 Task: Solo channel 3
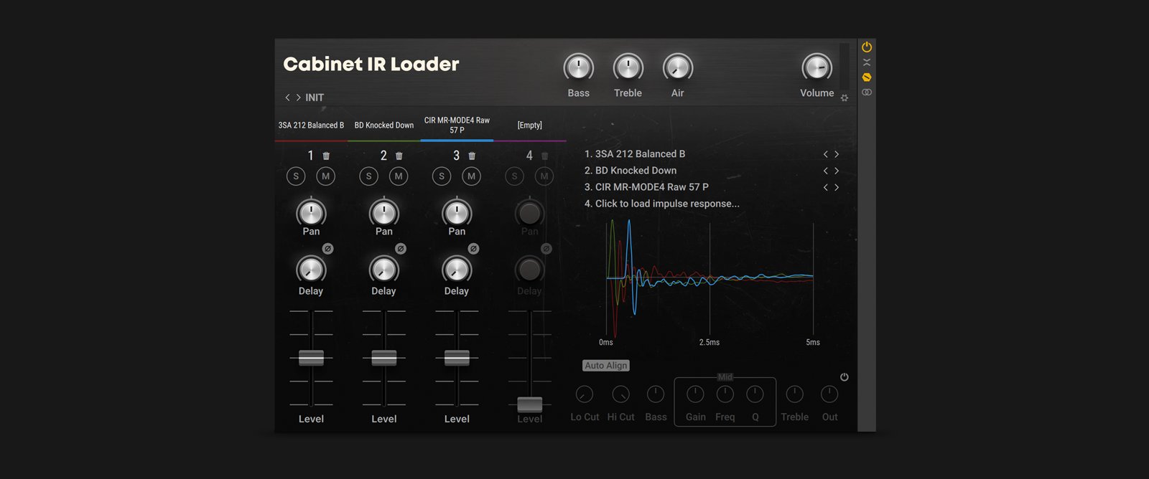point(442,176)
